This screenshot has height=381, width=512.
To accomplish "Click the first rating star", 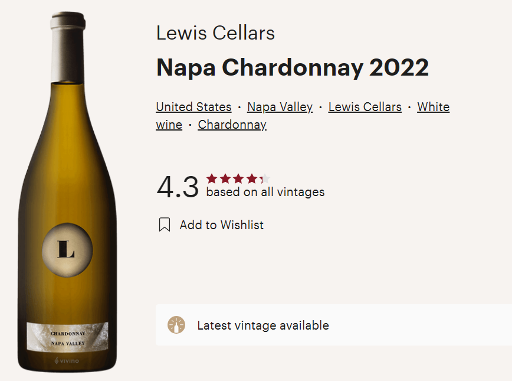I will 211,178.
